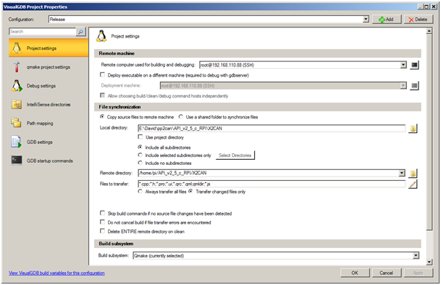This screenshot has height=285, width=441.
Task: Click the search magnifier icon
Action: coord(80,32)
